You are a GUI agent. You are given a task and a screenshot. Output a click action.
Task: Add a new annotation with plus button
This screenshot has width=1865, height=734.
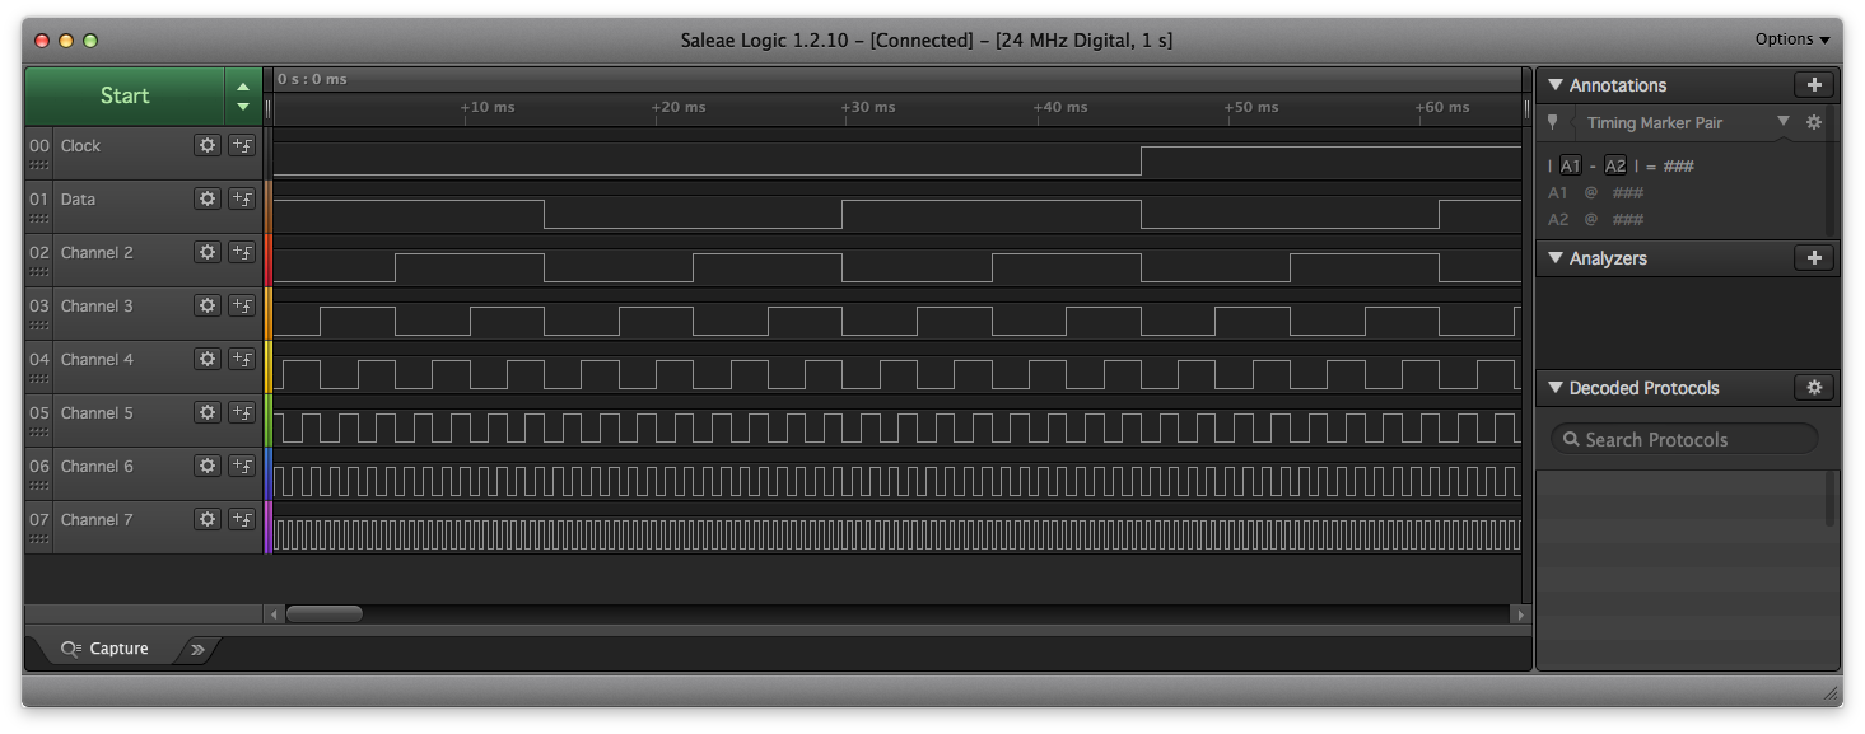point(1813,85)
